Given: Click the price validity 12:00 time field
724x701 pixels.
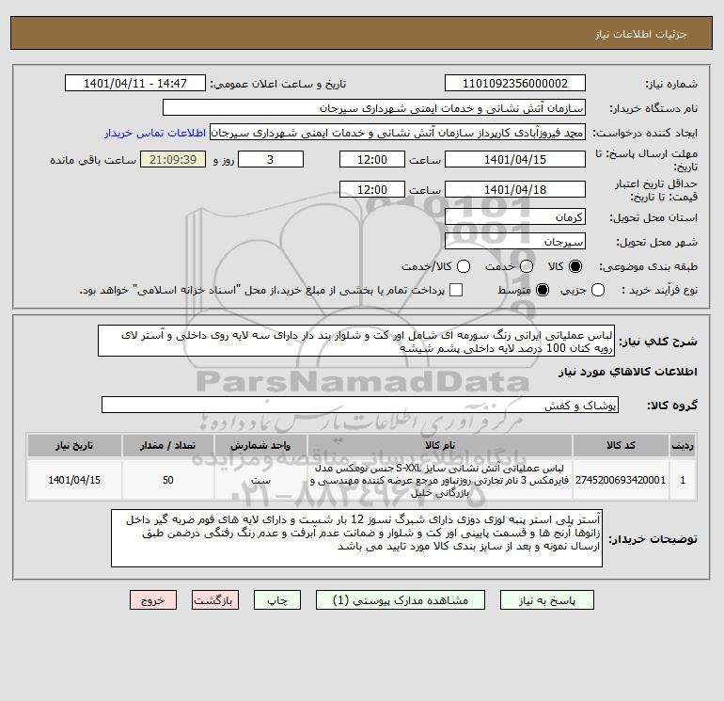Looking at the screenshot, I should point(372,189).
